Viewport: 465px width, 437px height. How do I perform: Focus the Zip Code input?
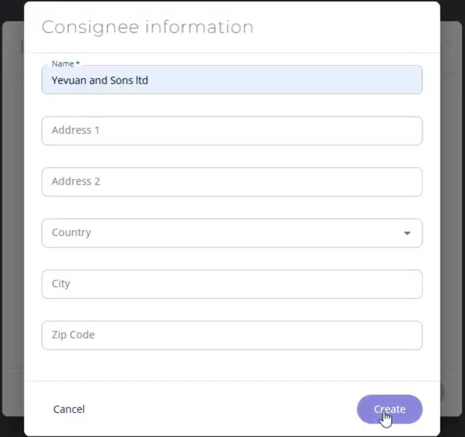point(232,335)
